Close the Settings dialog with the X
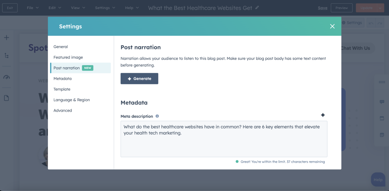The height and width of the screenshot is (191, 389). click(332, 26)
